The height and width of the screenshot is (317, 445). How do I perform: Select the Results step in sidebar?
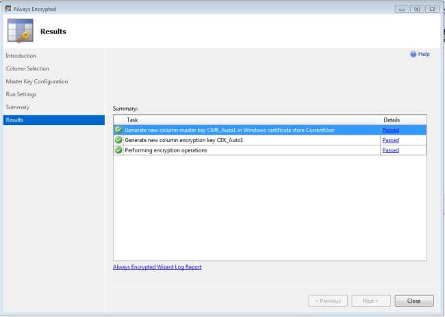click(x=54, y=120)
